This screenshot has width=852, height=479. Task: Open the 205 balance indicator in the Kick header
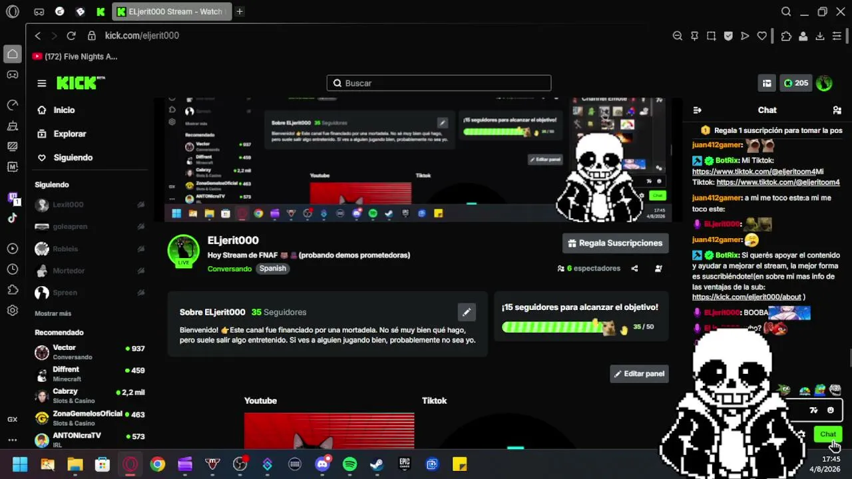795,83
